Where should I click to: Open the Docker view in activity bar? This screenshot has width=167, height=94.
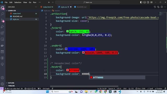coord(2,45)
